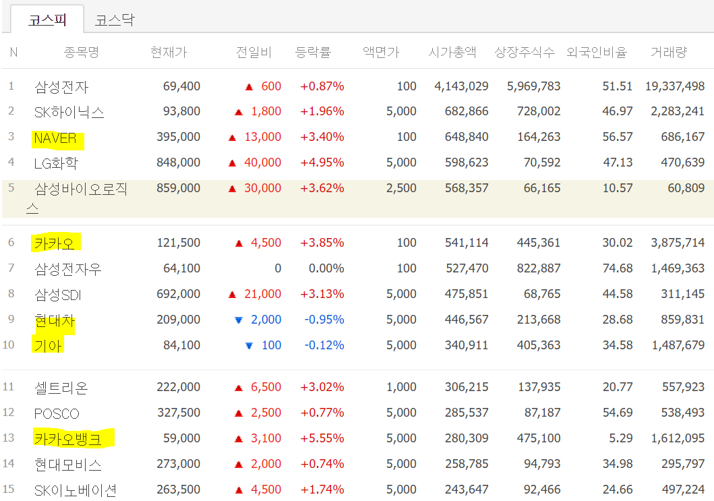Click 셀트리온 current price 222,000

(x=179, y=386)
